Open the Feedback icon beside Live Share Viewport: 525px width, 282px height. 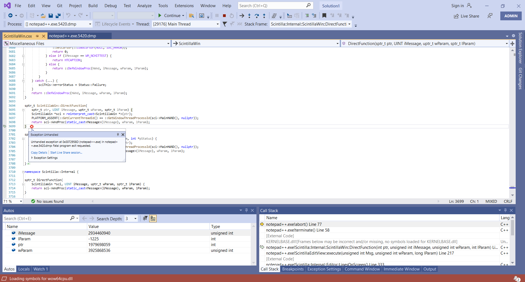click(490, 16)
